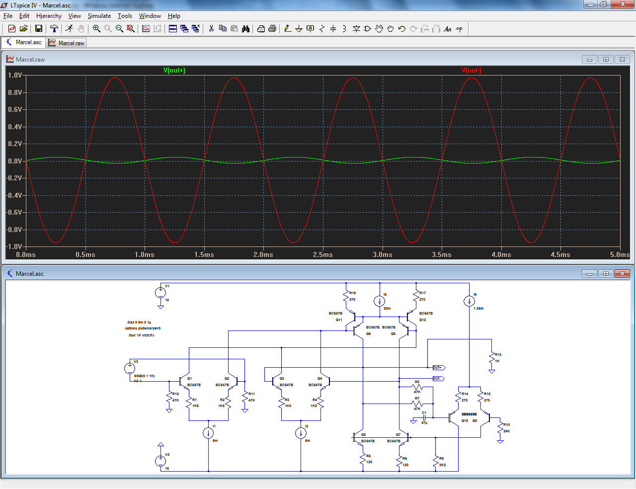Click the Autorange waveform icon

146,29
